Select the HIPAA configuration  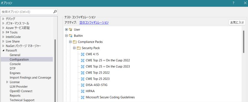(90, 91)
